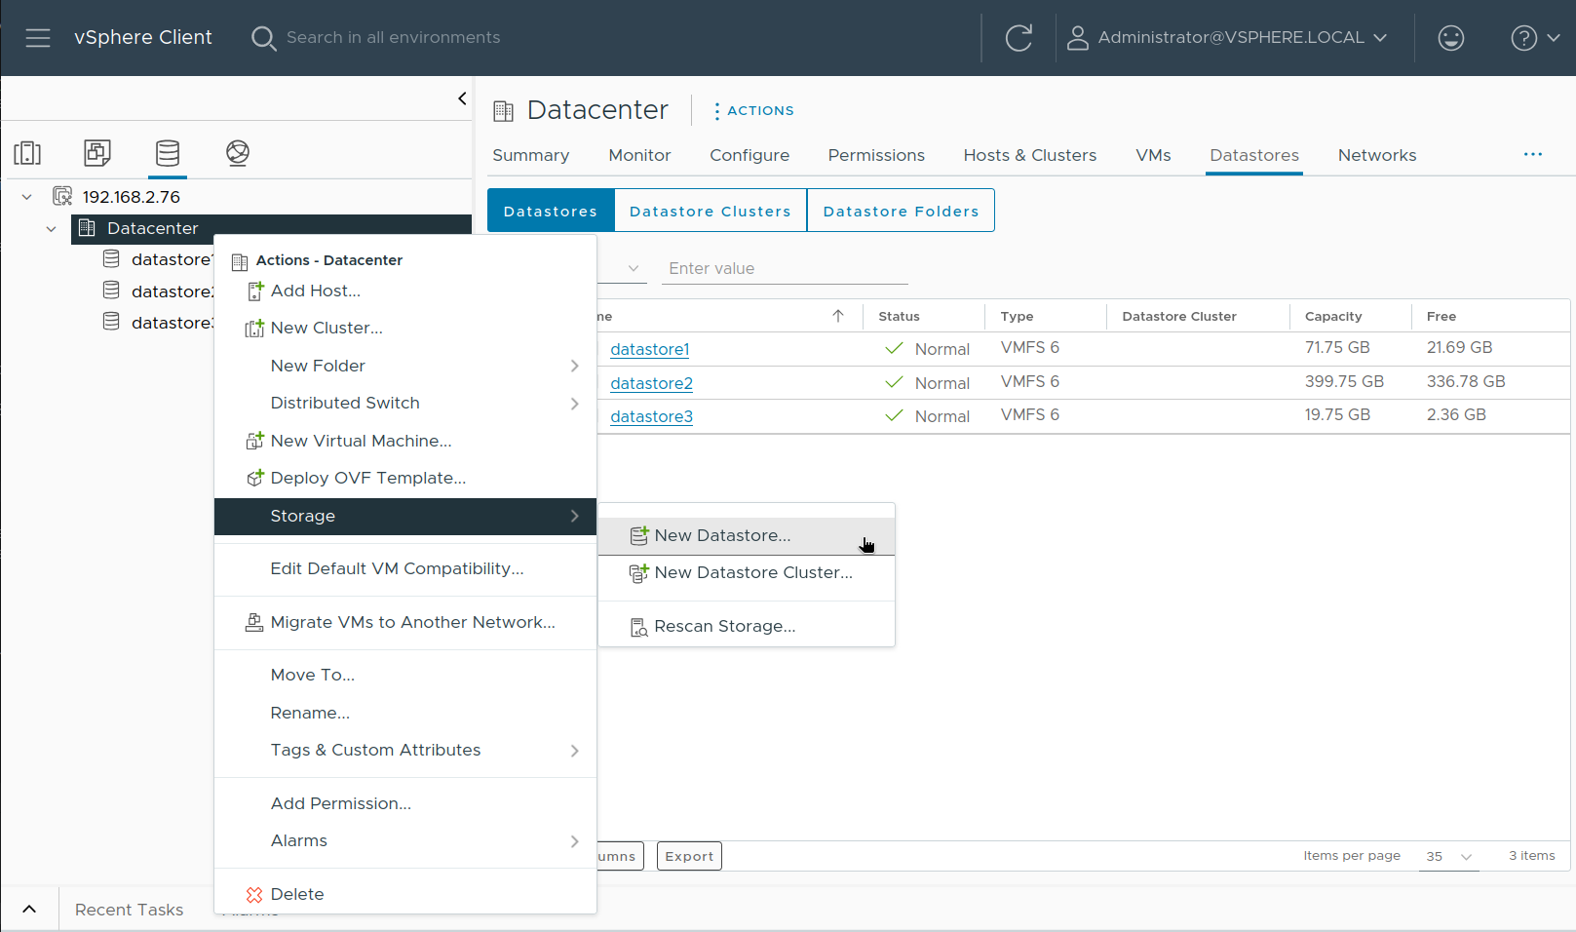
Task: Open the Administrator@VSPHERE.LOCAL user dropdown
Action: point(1228,38)
